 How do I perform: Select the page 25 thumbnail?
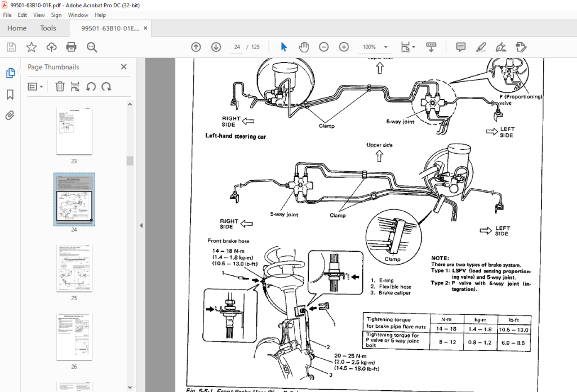74,268
